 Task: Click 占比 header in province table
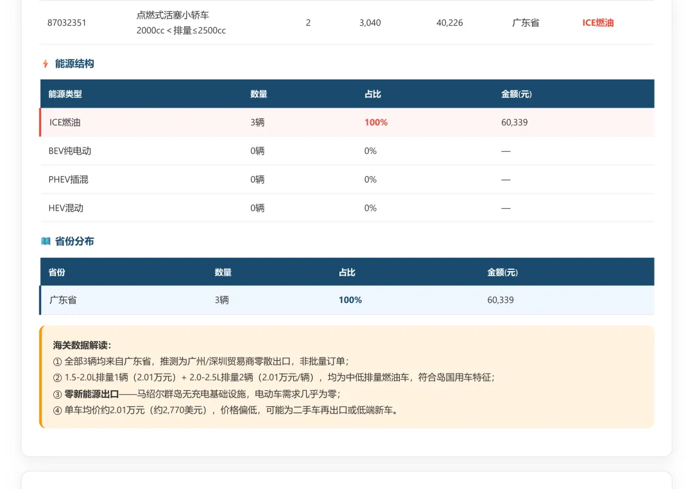tap(347, 272)
